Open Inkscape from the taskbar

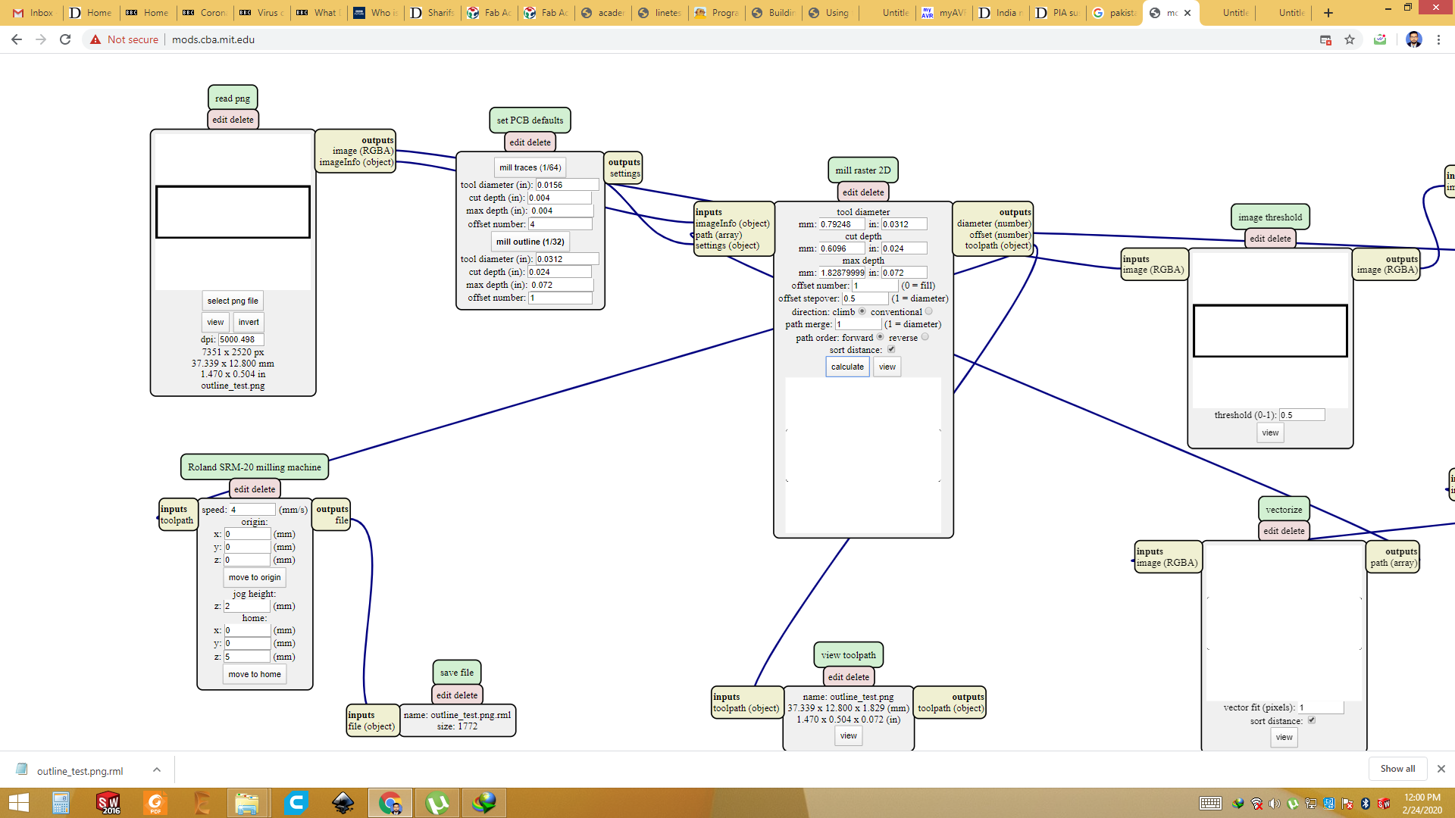click(343, 803)
